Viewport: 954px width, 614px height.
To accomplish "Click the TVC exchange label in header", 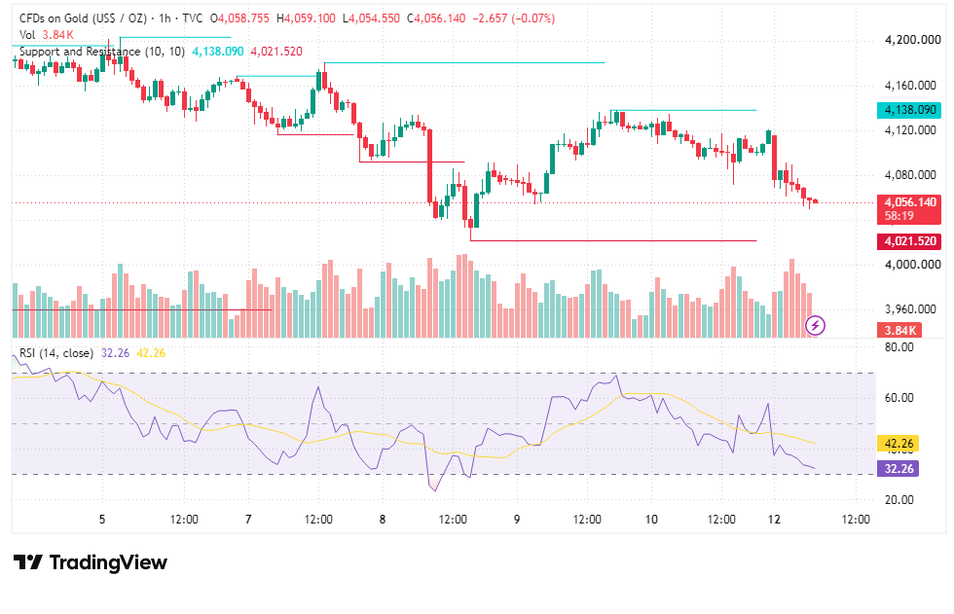I will click(193, 18).
